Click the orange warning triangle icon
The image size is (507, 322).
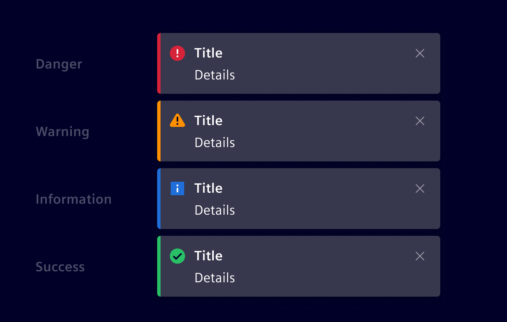177,120
